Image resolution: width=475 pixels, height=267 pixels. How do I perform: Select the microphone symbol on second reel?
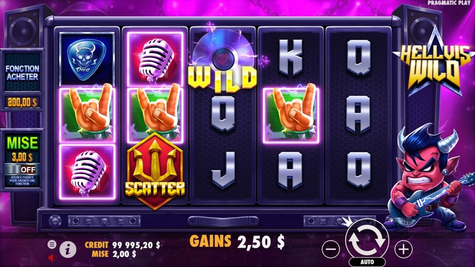pos(155,59)
